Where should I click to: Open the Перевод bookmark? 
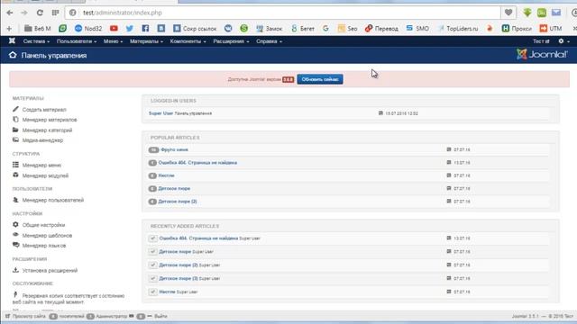[x=381, y=28]
